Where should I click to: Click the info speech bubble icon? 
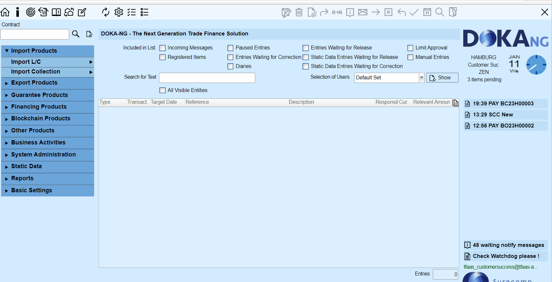click(x=350, y=12)
